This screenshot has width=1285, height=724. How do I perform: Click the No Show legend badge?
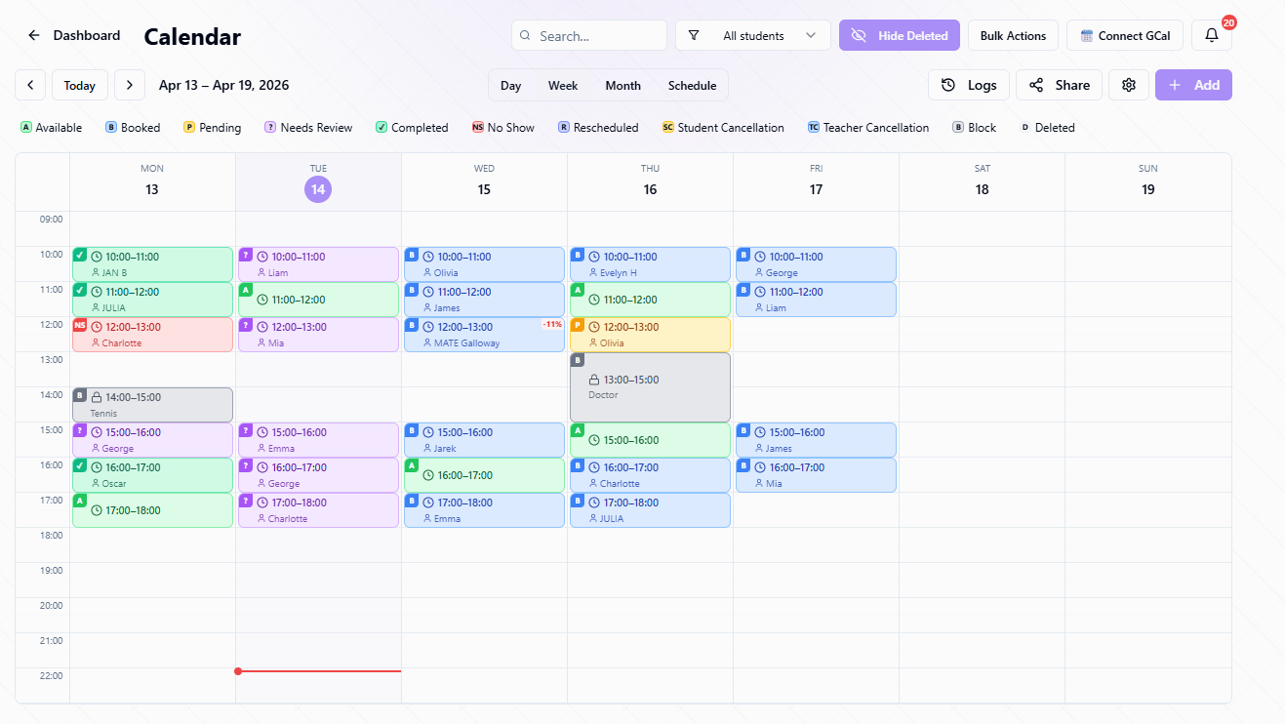478,128
